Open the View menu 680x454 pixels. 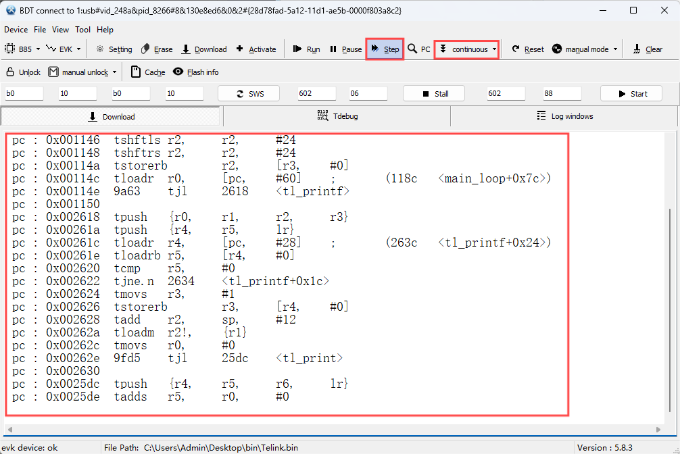click(60, 30)
